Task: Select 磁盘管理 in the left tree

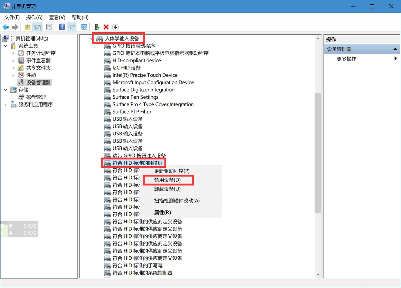Action: [x=36, y=97]
